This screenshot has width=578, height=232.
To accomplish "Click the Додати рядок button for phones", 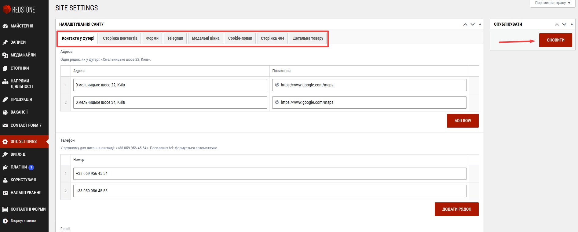I will tap(456, 209).
